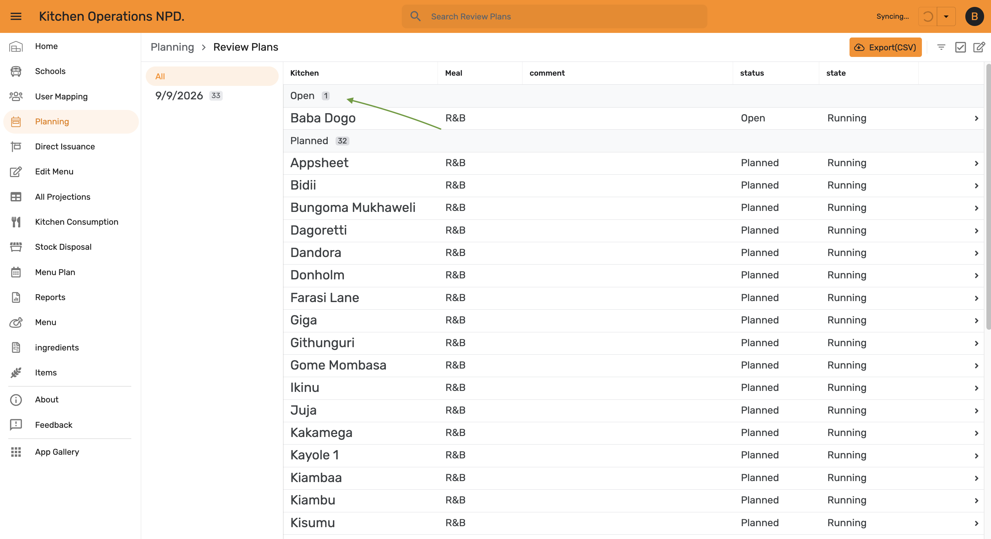Open the user avatar B
This screenshot has width=991, height=539.
974,16
